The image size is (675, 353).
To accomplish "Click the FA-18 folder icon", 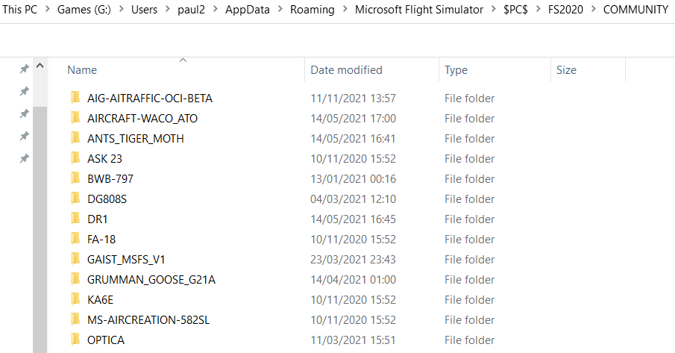I will (75, 239).
